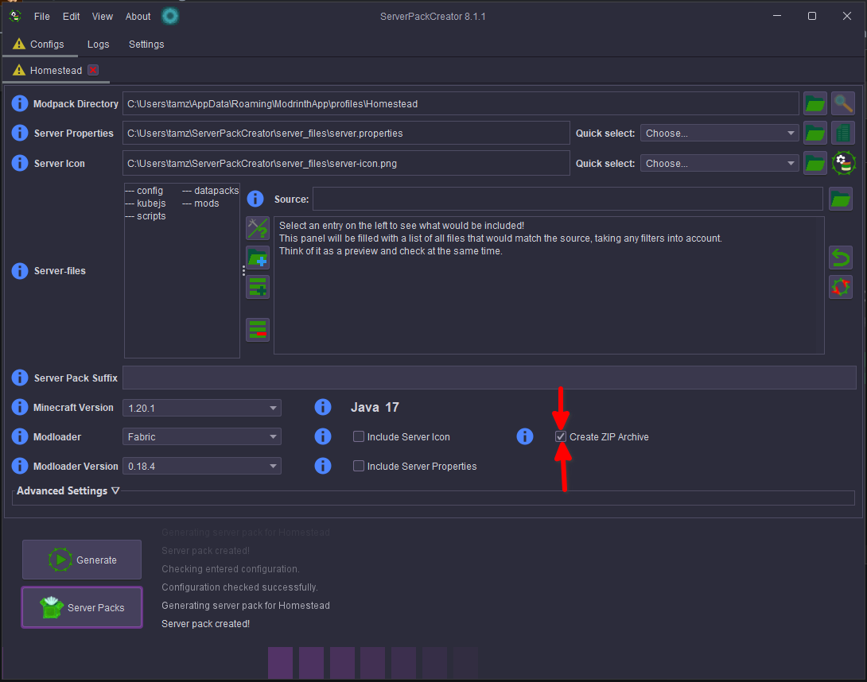Screen dimensions: 867x682
Task: Click the Modloader info icon
Action: 20,436
